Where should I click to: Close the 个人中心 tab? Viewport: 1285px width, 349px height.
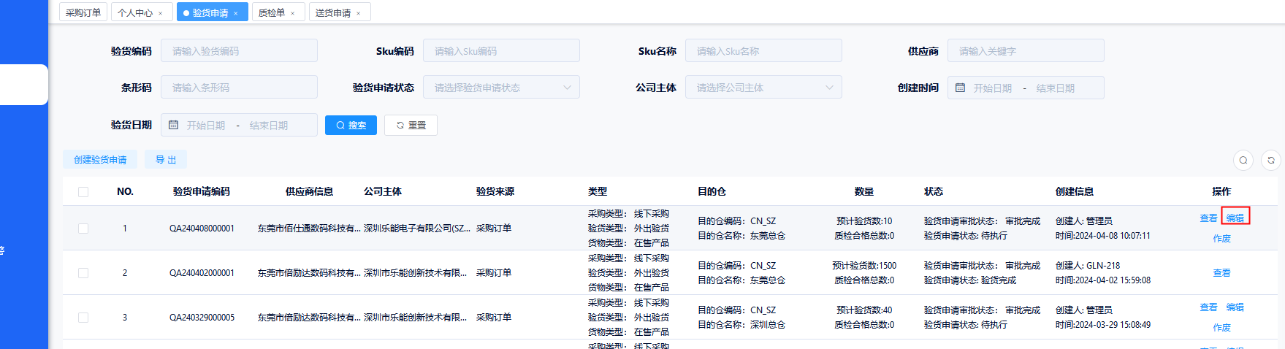coord(161,13)
